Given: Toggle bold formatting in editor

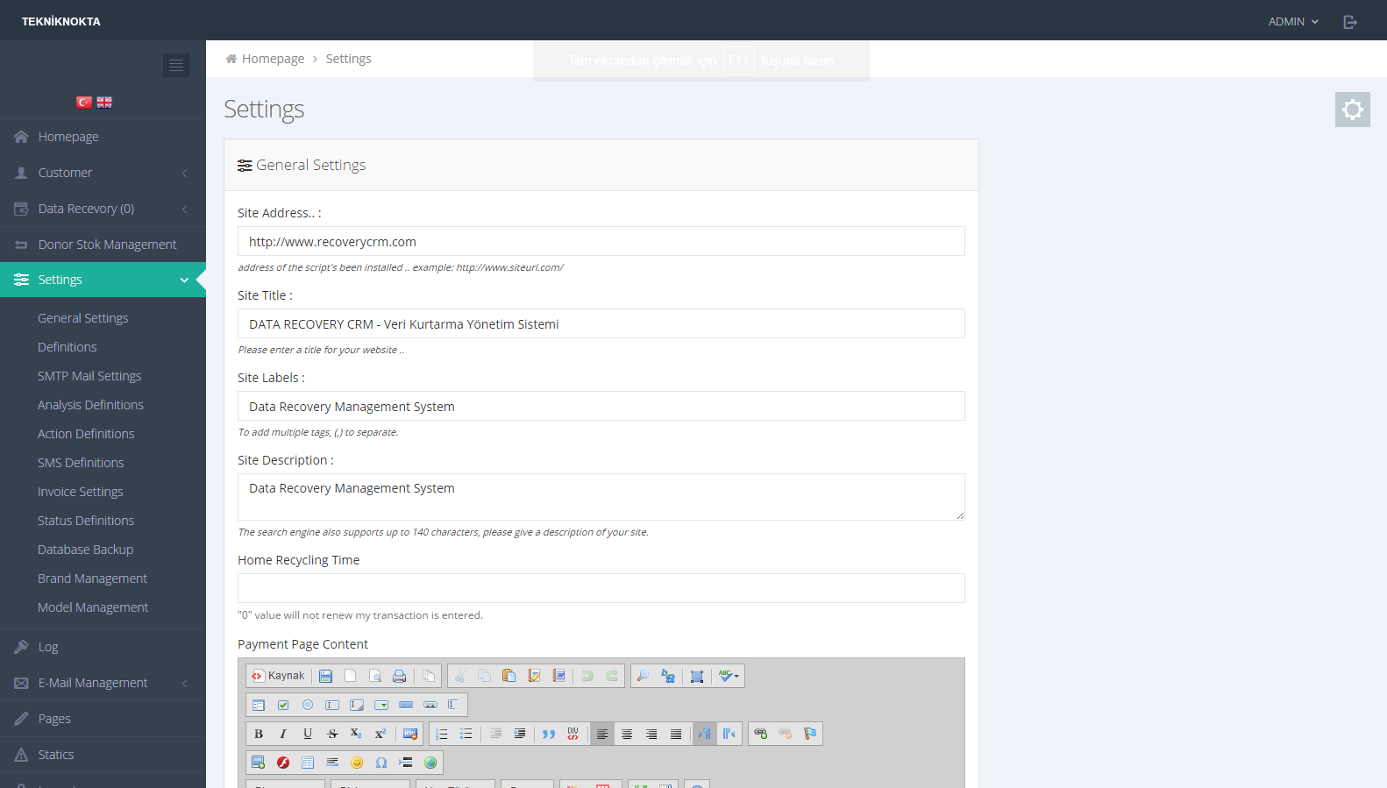Looking at the screenshot, I should [x=259, y=734].
